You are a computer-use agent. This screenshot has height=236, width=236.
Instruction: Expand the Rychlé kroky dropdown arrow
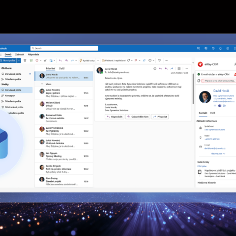tap(98, 60)
